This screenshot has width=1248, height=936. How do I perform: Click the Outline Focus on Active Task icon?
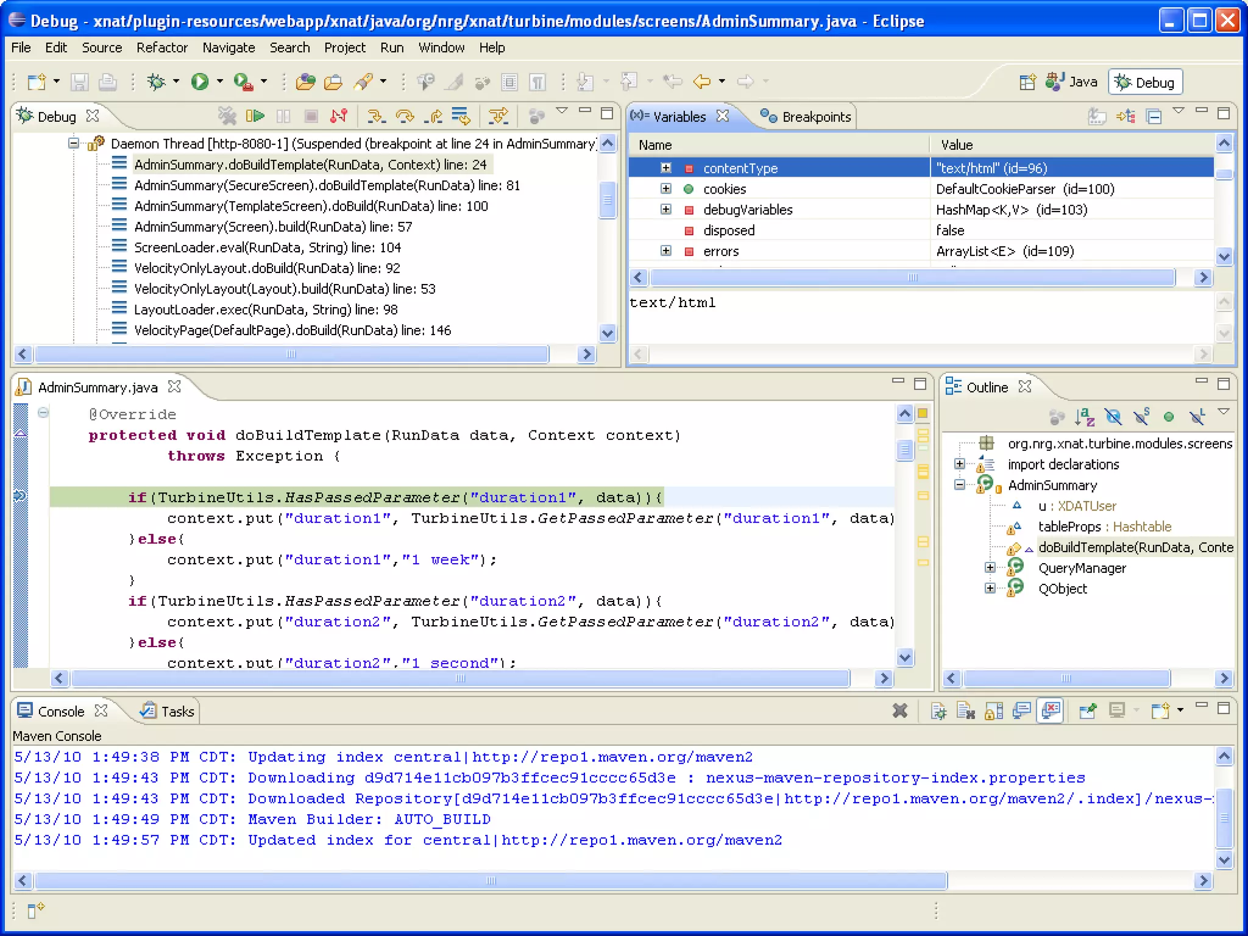[x=1057, y=417]
